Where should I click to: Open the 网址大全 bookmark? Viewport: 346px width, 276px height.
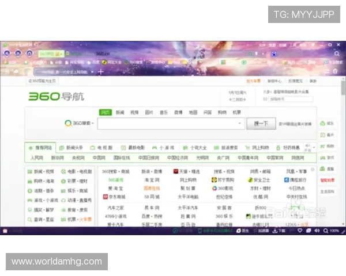tap(112, 63)
